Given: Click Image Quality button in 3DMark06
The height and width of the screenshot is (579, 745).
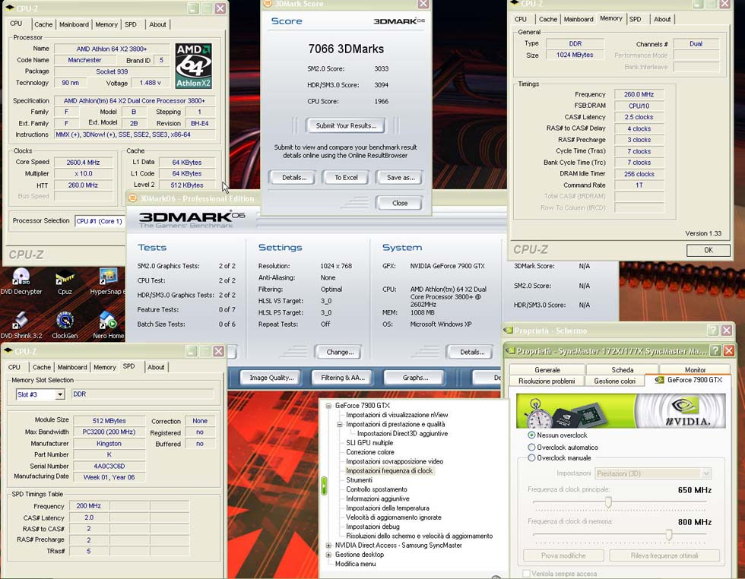Looking at the screenshot, I should tap(271, 378).
